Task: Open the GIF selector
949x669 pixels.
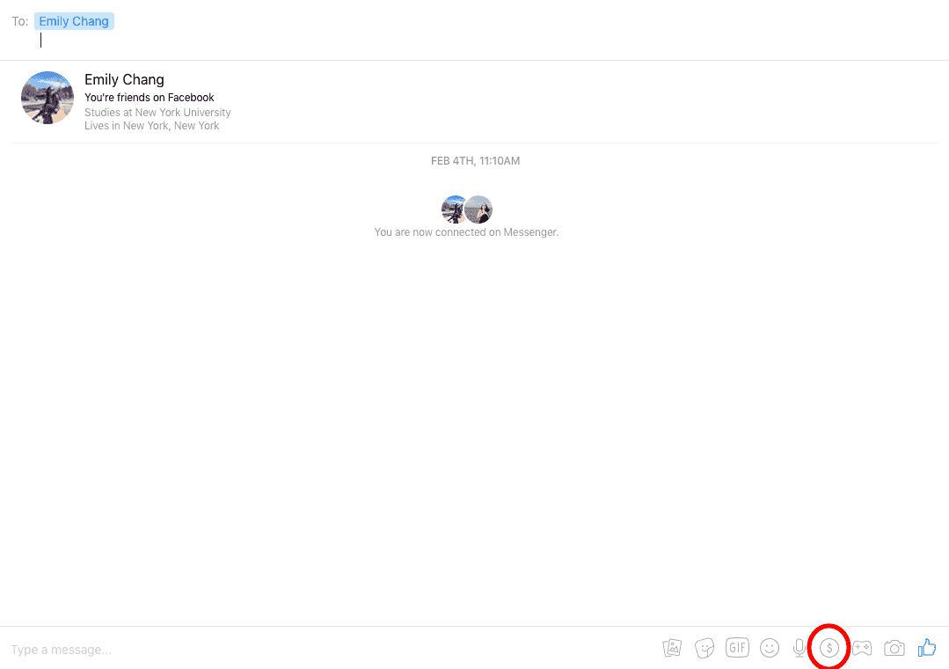Action: [x=737, y=648]
